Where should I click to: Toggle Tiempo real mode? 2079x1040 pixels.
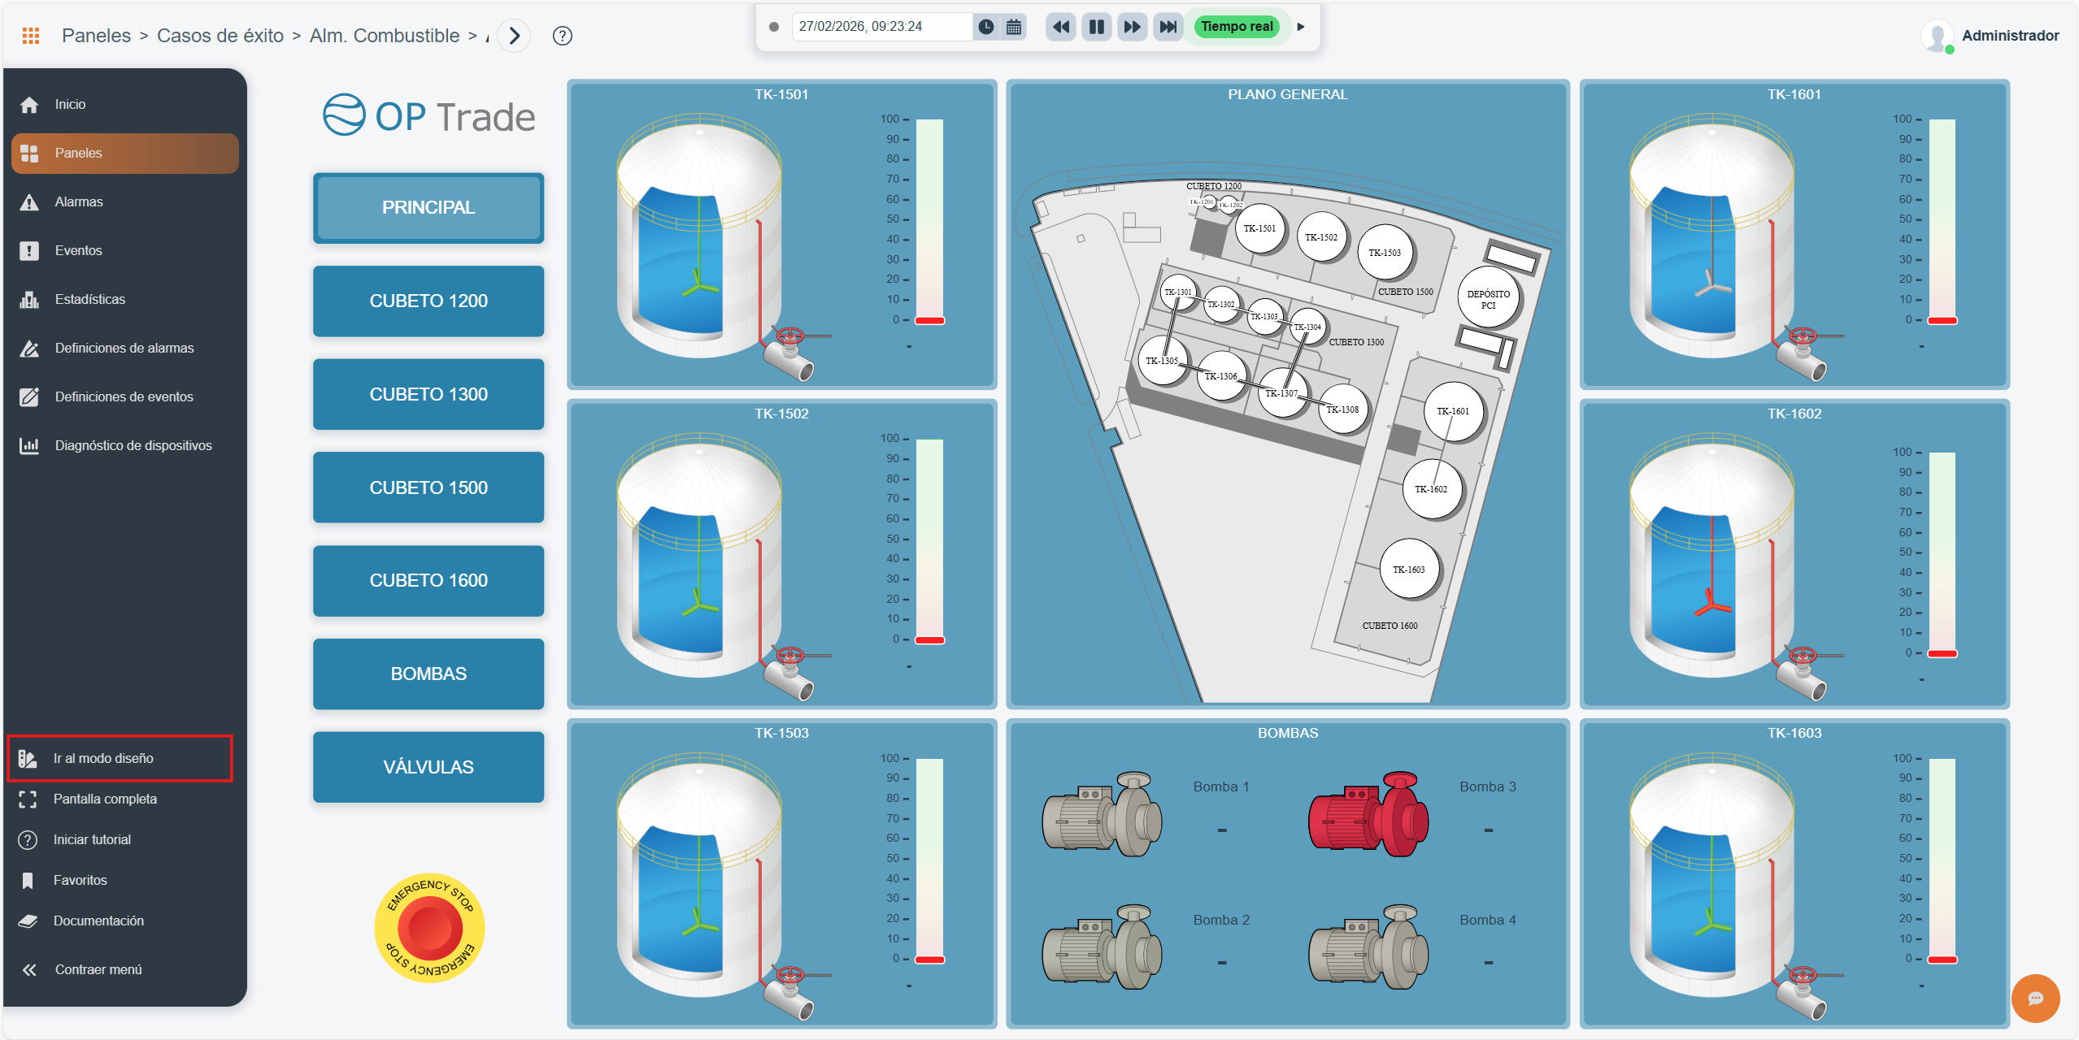(x=1237, y=27)
